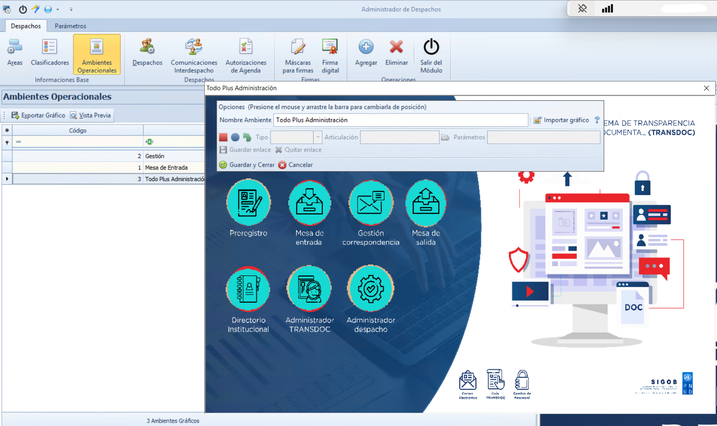The image size is (717, 426).
Task: Select the Clasificadores icon
Action: (49, 52)
